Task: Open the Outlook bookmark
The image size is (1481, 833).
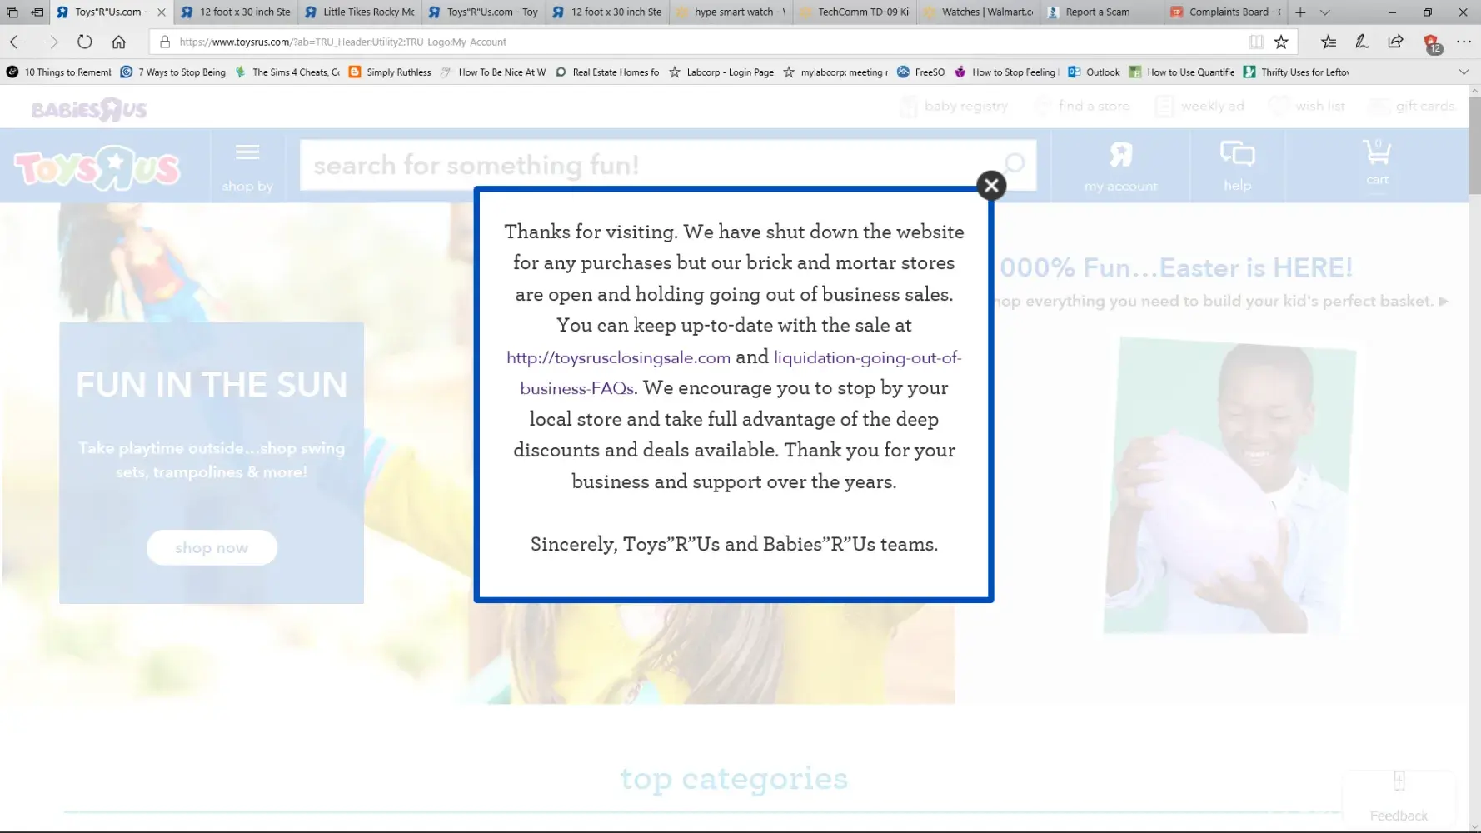Action: click(x=1094, y=72)
